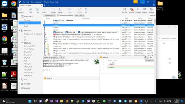Image resolution: width=185 pixels, height=104 pixels.
Task: Click the commit author avatar image
Action: [x=97, y=62]
